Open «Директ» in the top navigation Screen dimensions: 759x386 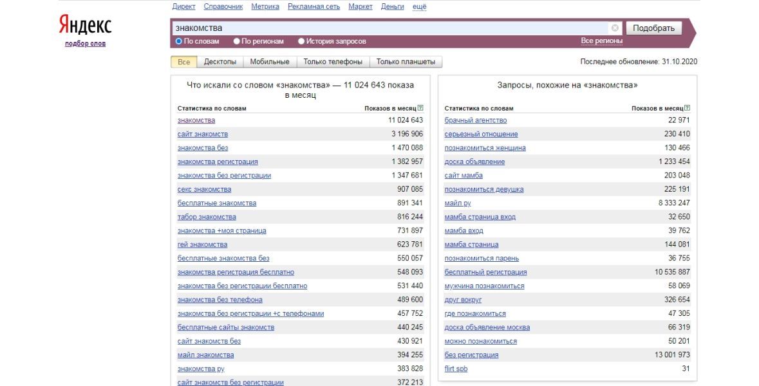point(184,6)
